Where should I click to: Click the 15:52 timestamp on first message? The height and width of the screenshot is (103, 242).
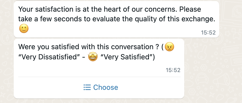pyautogui.click(x=208, y=32)
